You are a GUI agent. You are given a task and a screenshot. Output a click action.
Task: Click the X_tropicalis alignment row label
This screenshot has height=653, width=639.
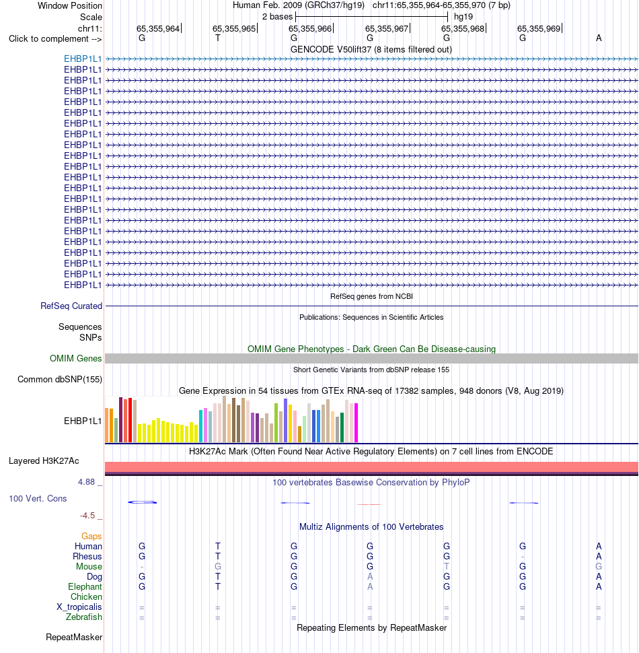point(79,607)
